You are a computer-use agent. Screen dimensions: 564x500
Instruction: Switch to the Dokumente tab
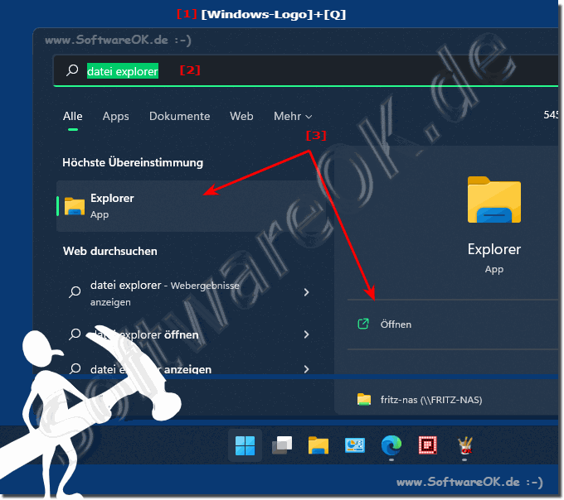pyautogui.click(x=179, y=116)
